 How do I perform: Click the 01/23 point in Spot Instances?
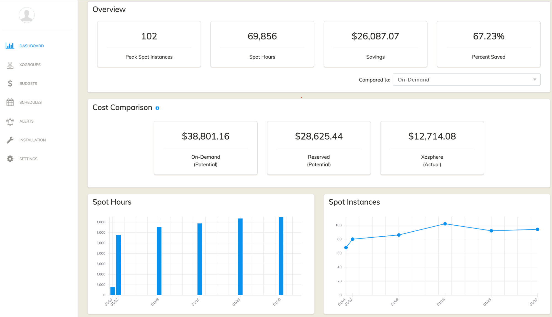coord(491,231)
